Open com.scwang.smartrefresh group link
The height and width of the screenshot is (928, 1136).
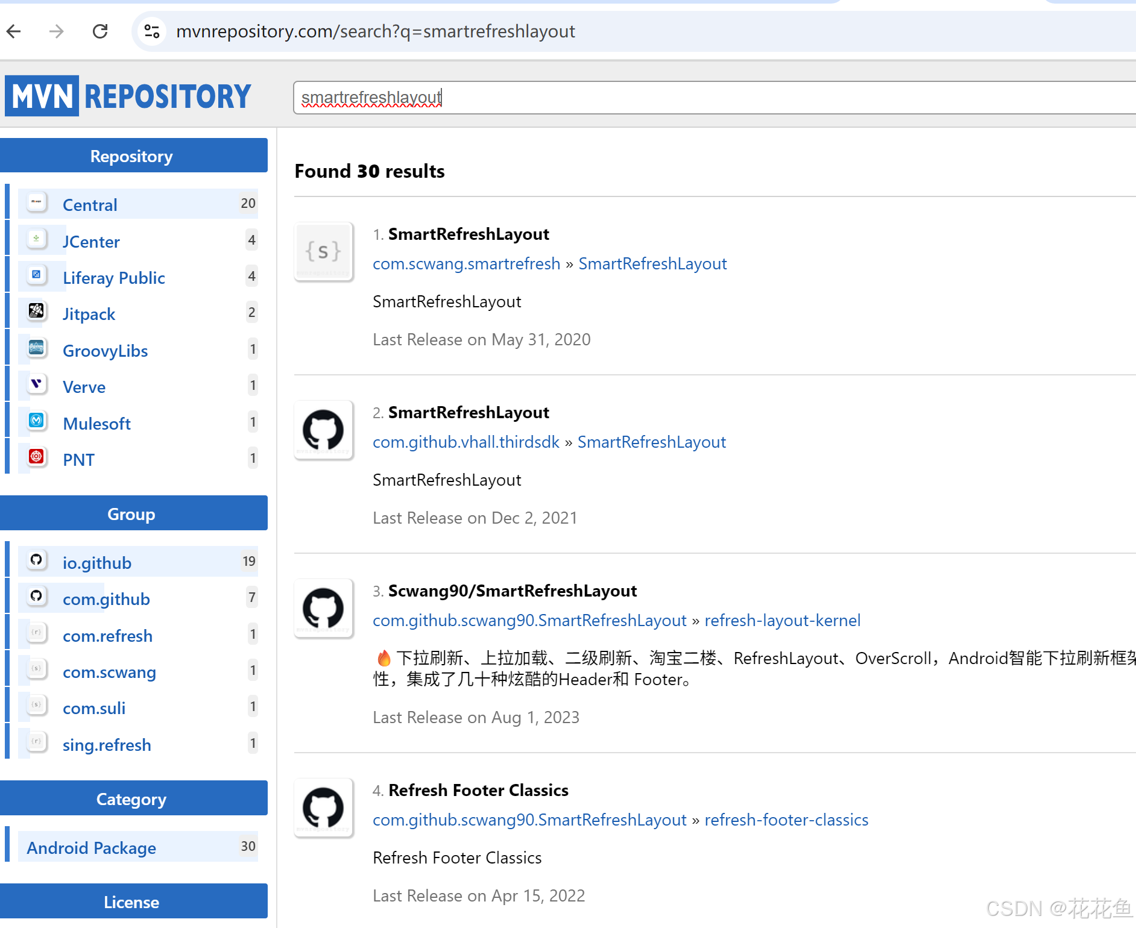(x=467, y=264)
